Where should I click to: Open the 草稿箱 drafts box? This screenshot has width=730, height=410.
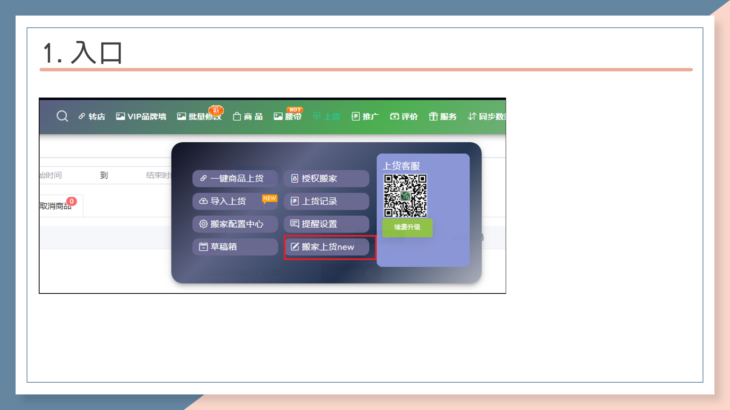point(235,247)
